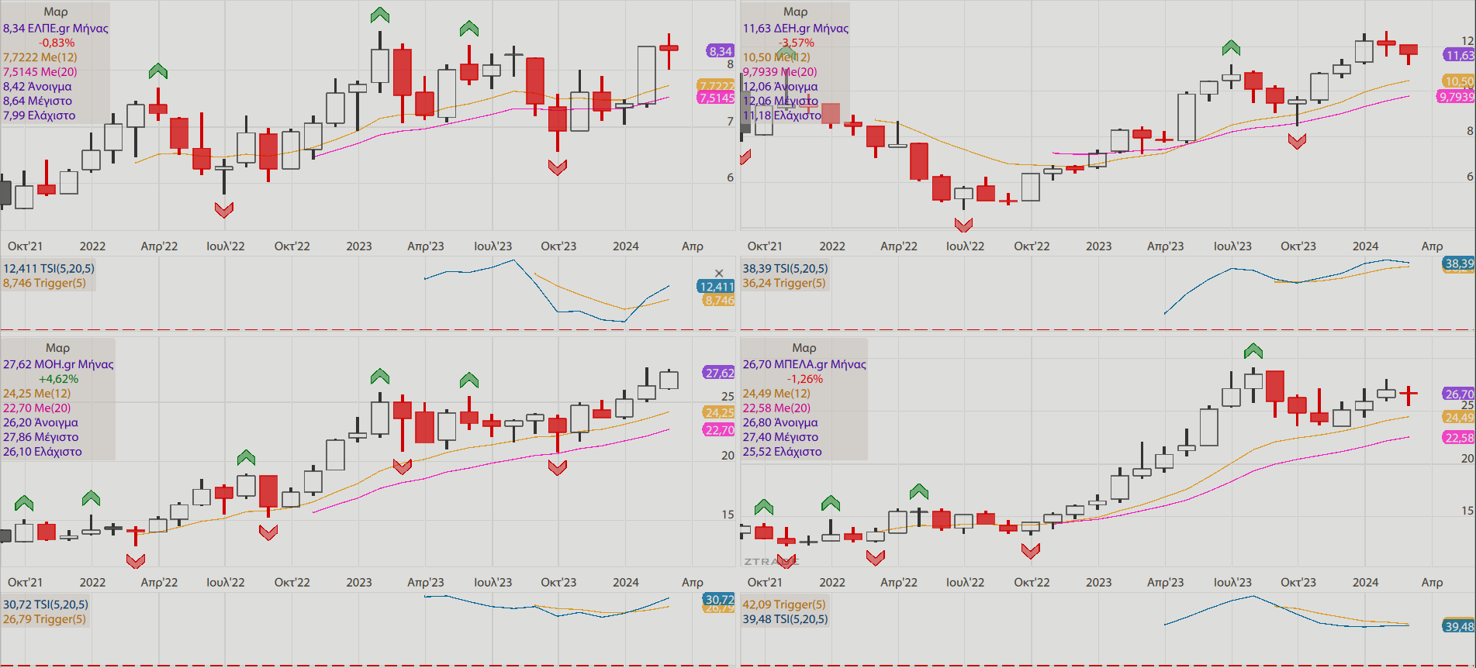Click green up-arrow near Ιουλ'22 in ΜΟΗ chart

pos(246,457)
